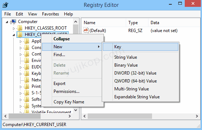This screenshot has height=130, width=202.
Task: Expand the EUDC subkey arrow
Action: (20, 67)
